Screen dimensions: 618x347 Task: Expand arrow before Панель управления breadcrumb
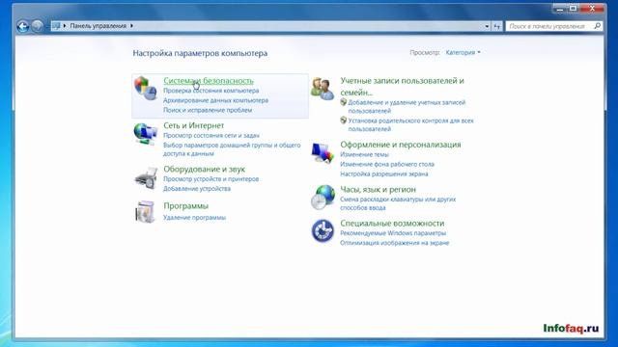[x=65, y=26]
